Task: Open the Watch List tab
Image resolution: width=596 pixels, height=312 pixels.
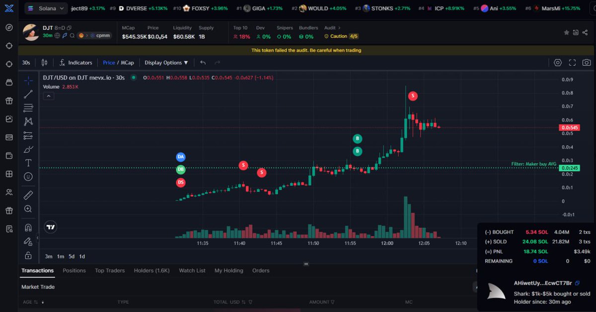Action: pos(192,271)
